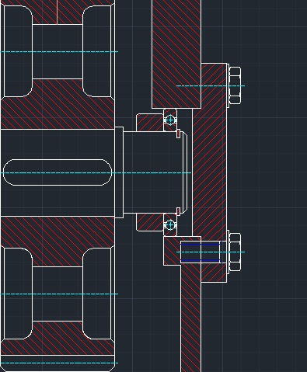Screen dimensions: 307x372
Task: Select the chamfered shaft end face
Action: point(185,172)
